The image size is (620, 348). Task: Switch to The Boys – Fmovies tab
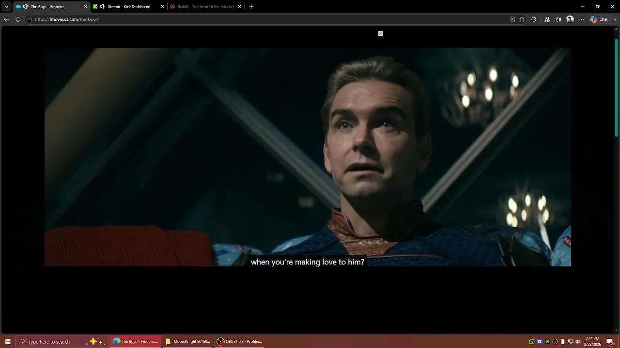click(51, 7)
